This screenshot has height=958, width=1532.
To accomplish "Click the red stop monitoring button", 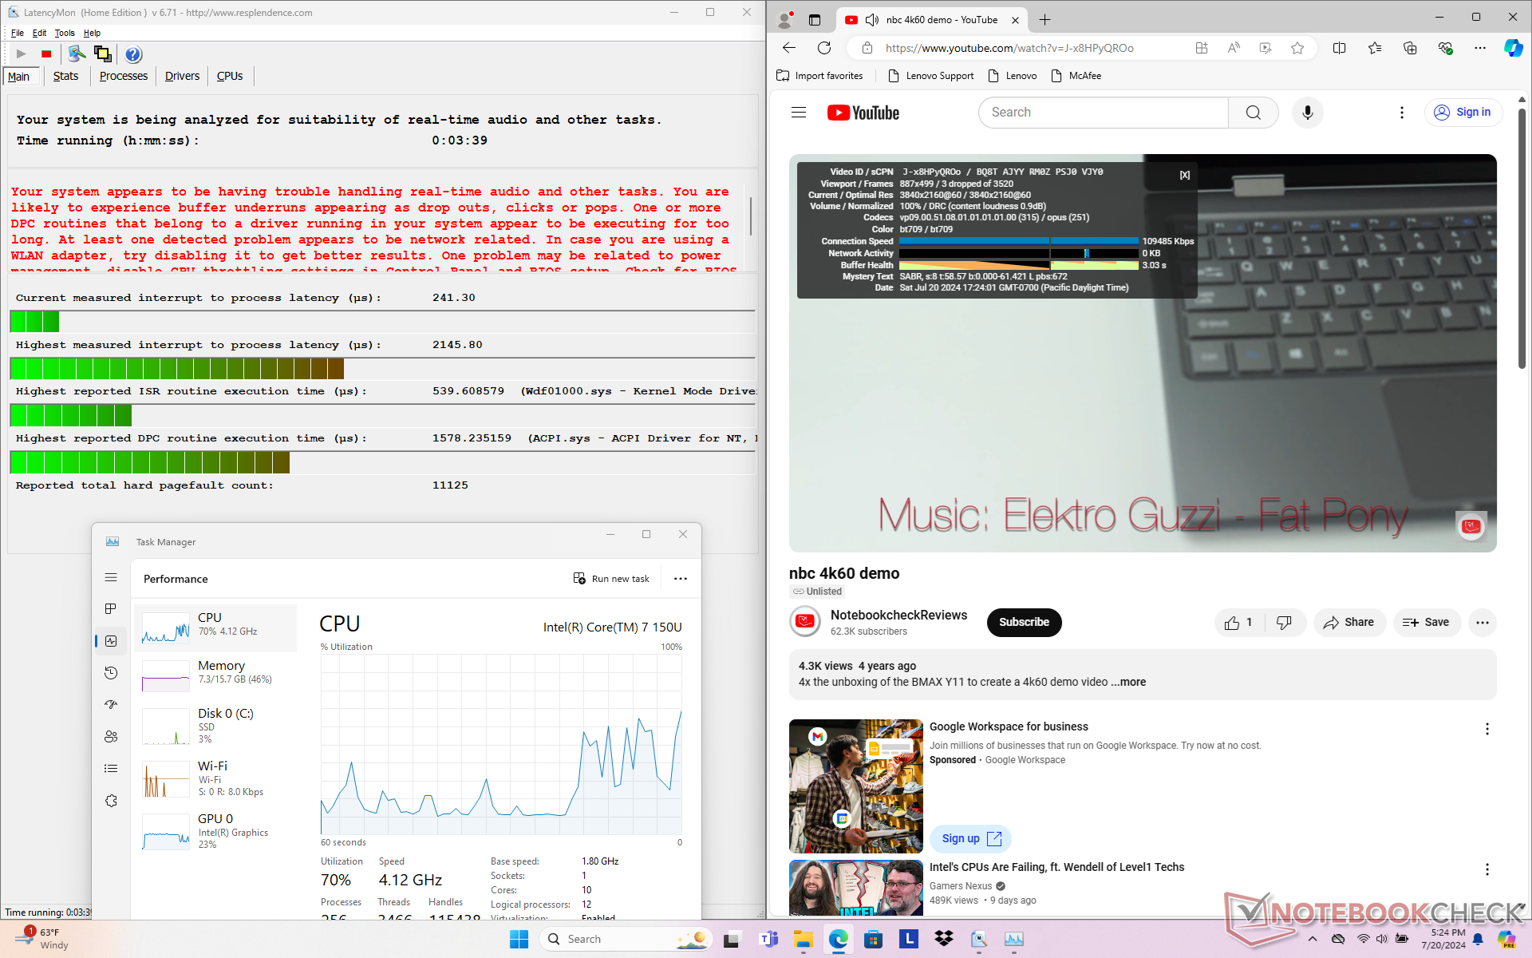I will [x=46, y=54].
